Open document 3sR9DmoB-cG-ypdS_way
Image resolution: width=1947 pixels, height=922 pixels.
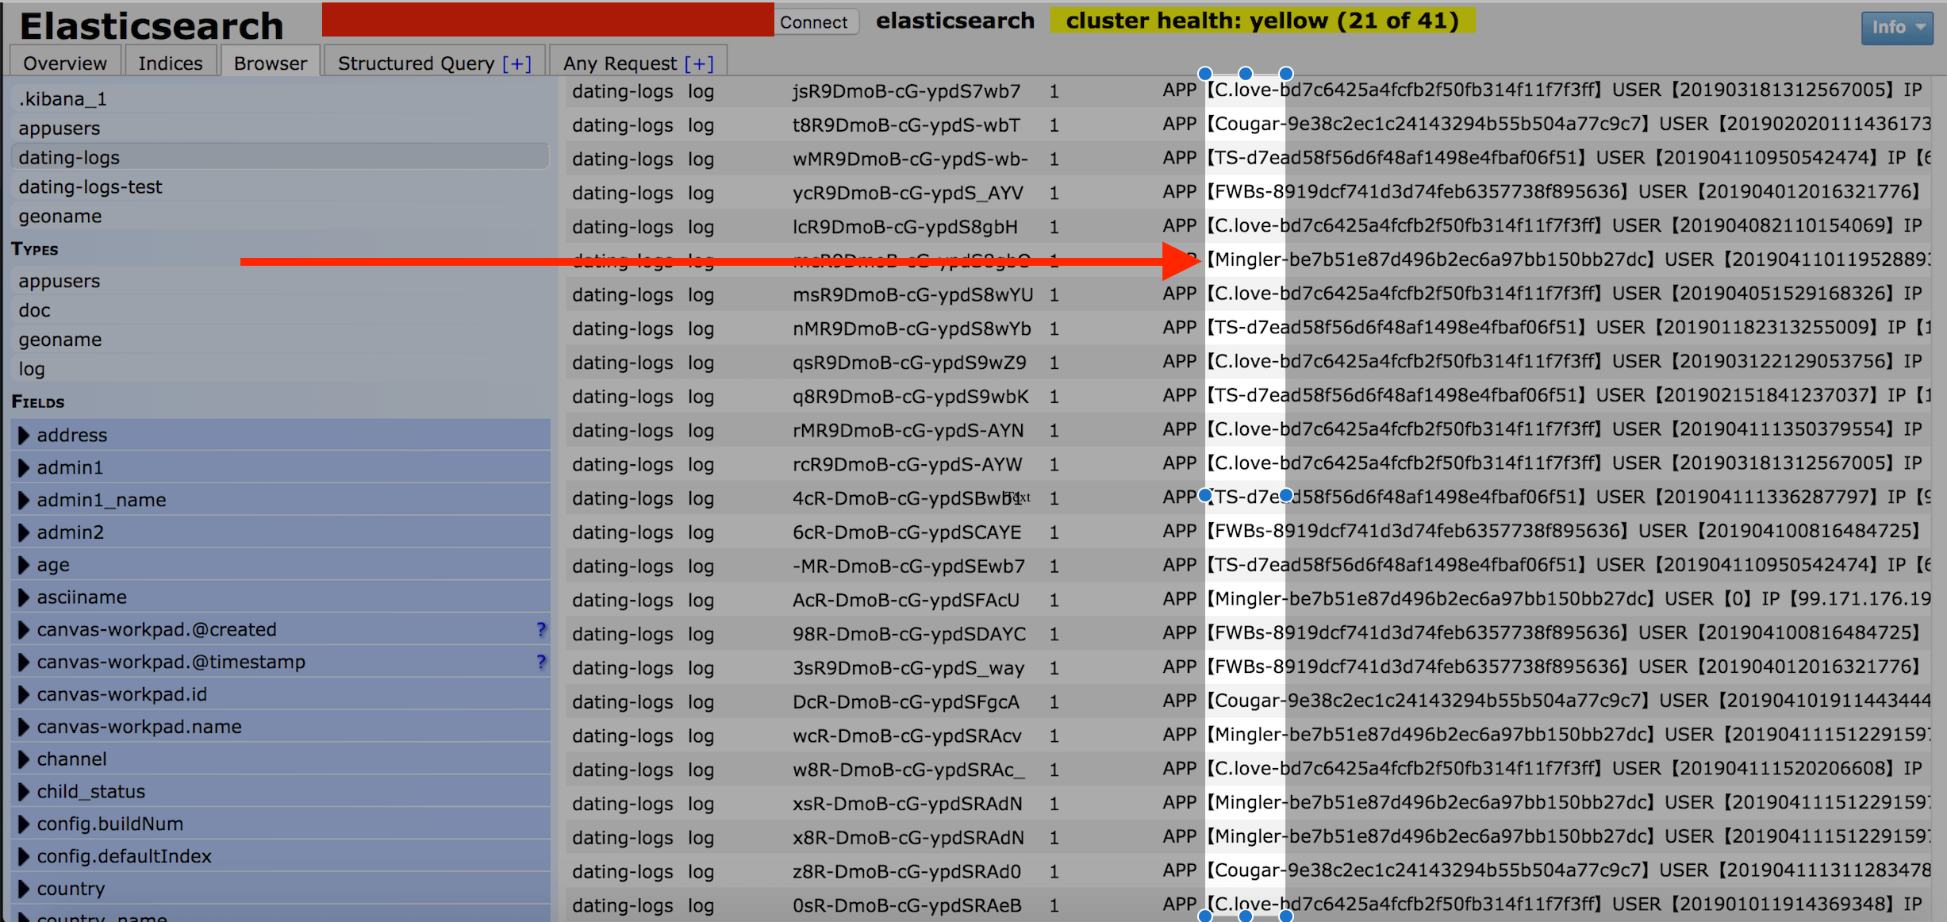pos(908,668)
